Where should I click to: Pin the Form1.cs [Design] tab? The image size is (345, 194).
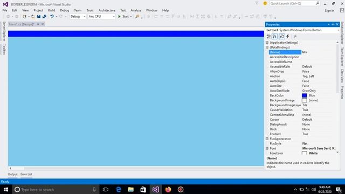click(x=38, y=24)
